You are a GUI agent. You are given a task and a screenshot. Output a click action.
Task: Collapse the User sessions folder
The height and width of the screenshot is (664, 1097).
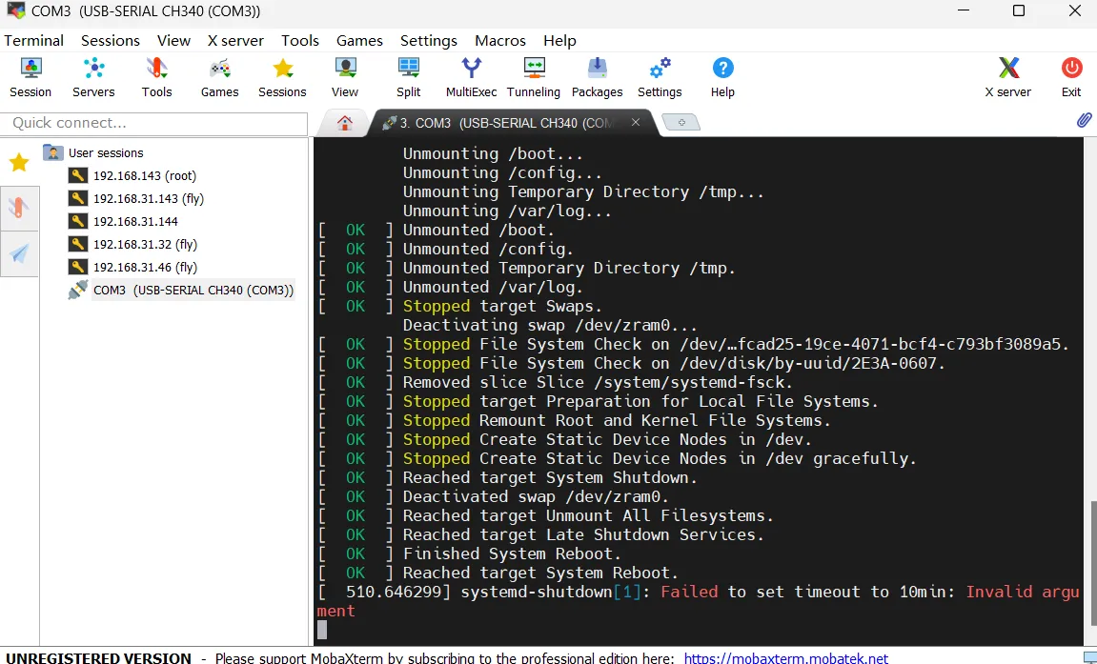[53, 152]
